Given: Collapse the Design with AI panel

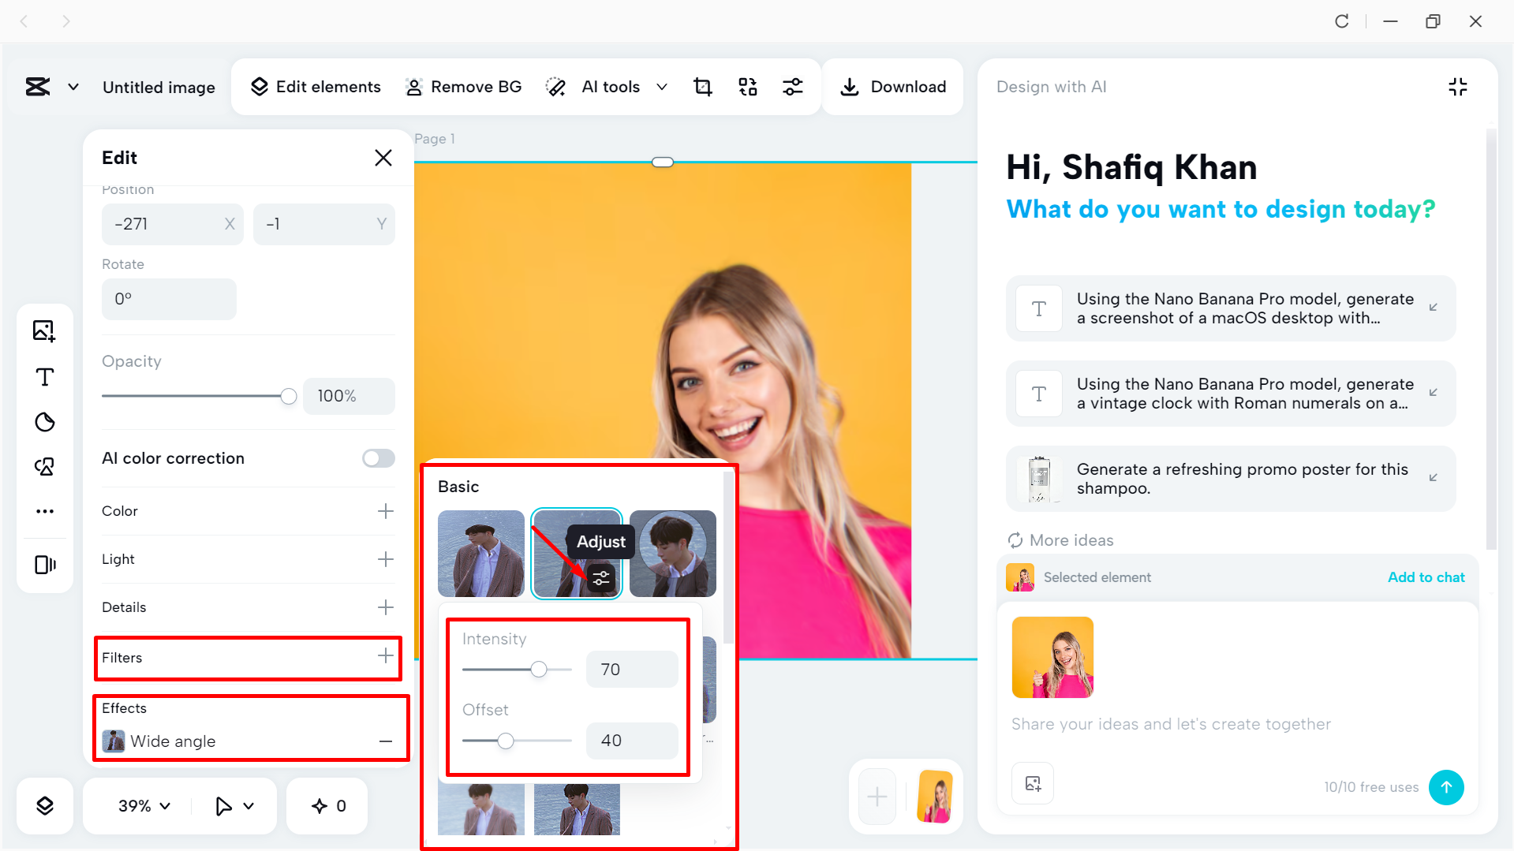Looking at the screenshot, I should point(1458,87).
